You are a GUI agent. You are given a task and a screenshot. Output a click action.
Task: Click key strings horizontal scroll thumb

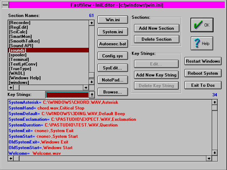(x=16, y=158)
